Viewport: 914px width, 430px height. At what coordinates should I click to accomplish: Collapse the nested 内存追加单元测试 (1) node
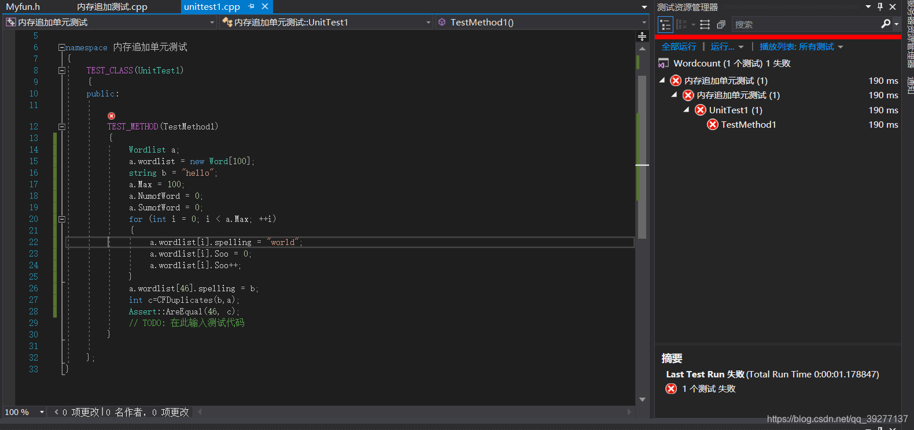(675, 95)
